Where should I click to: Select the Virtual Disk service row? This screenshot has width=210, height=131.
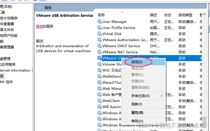point(149,34)
